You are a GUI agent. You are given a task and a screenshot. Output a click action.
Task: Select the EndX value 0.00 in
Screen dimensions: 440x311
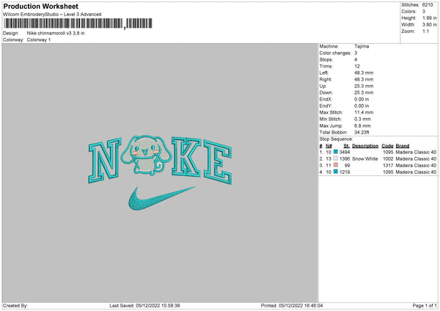pos(362,99)
